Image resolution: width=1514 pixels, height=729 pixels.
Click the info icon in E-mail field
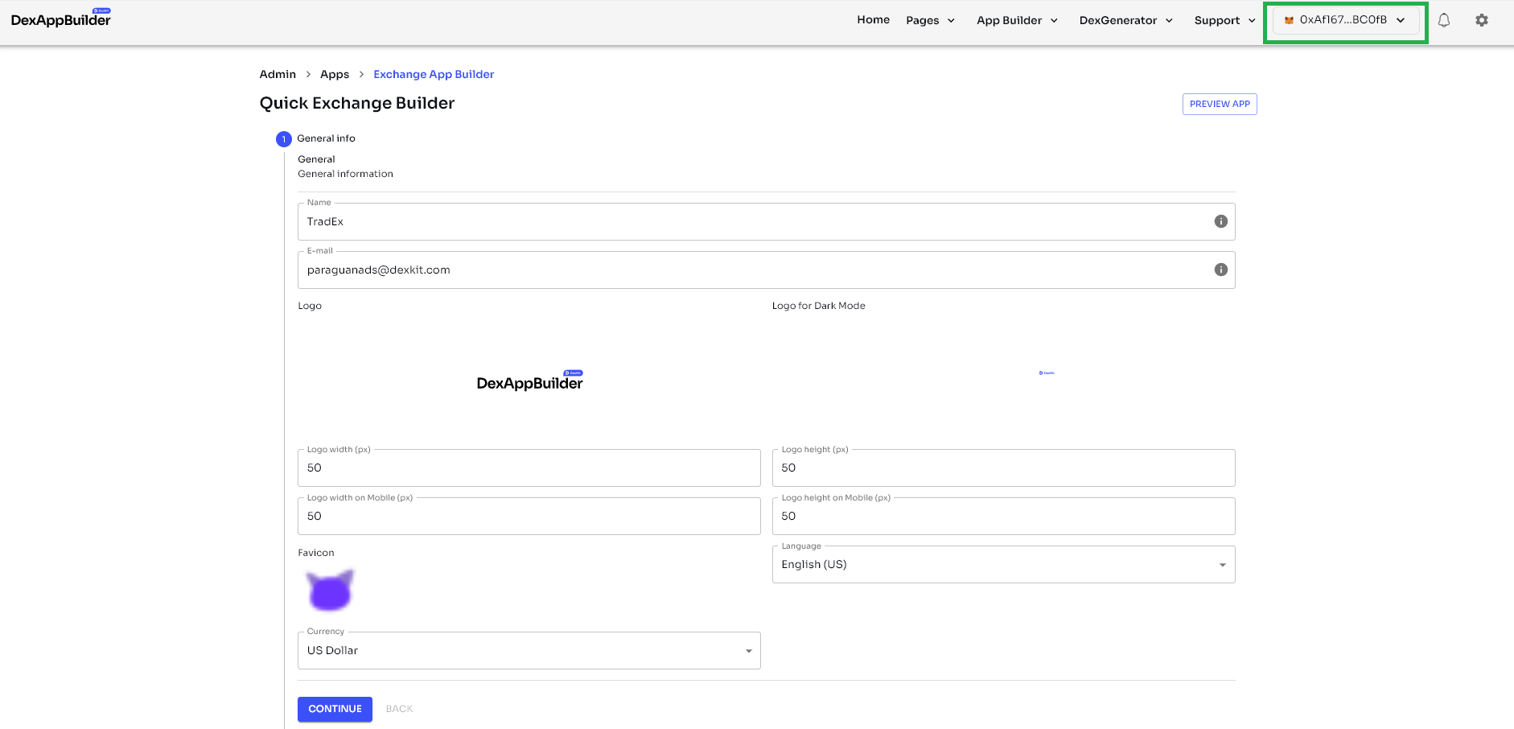[x=1220, y=270]
